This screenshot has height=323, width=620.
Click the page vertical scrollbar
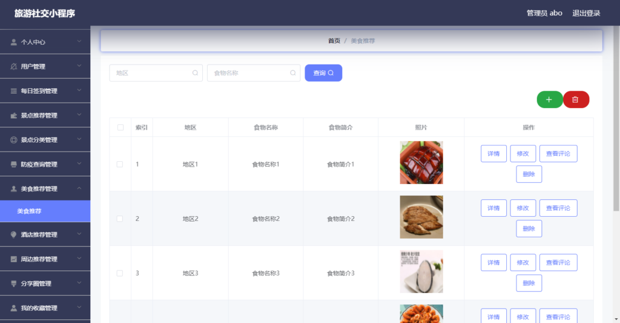pyautogui.click(x=616, y=118)
